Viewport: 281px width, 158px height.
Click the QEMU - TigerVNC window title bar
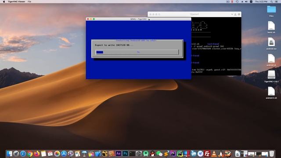138,19
